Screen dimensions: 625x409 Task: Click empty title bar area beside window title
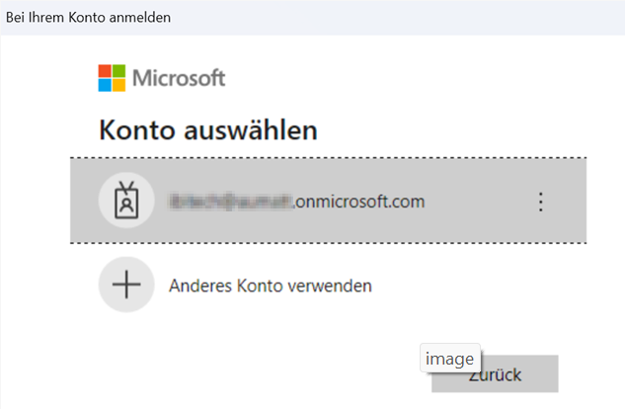[x=395, y=17]
